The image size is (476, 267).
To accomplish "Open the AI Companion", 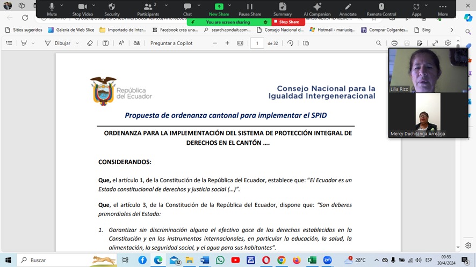I will (317, 9).
